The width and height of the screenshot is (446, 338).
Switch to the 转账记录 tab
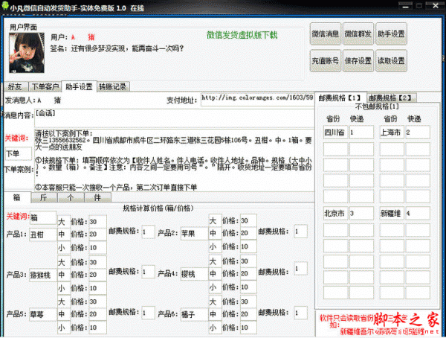click(x=113, y=86)
